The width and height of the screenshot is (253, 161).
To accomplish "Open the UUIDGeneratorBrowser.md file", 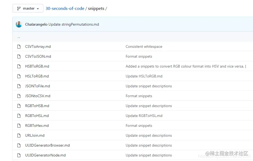I will click(x=47, y=145).
